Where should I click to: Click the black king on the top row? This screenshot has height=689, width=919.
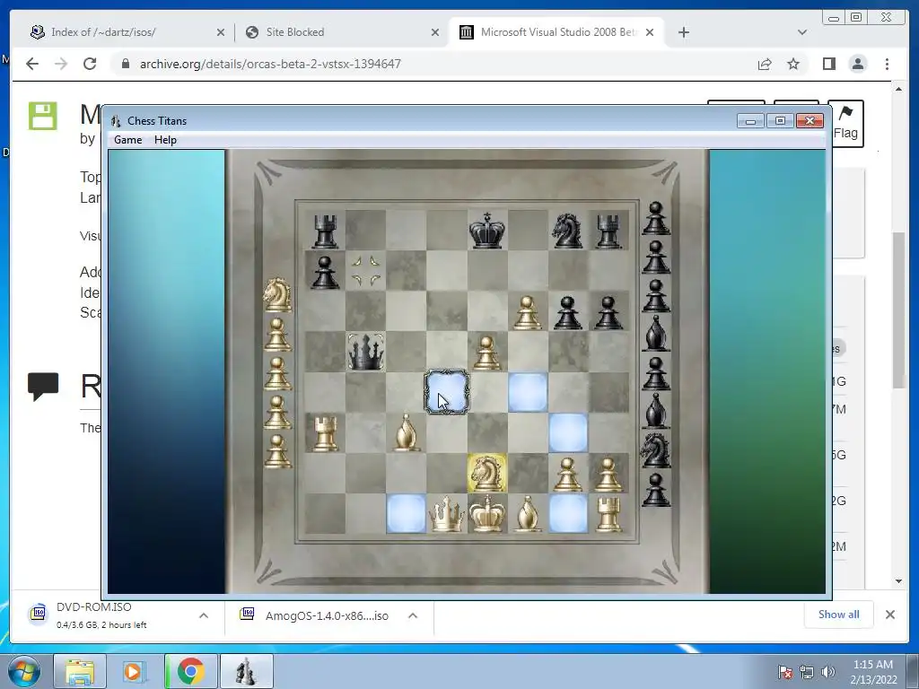coord(487,231)
